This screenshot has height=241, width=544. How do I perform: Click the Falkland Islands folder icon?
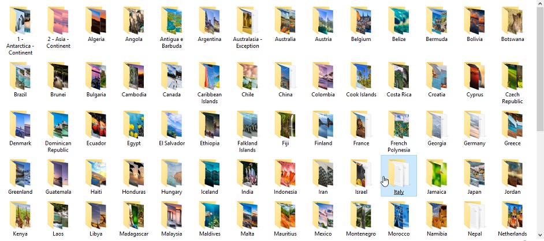[247, 125]
